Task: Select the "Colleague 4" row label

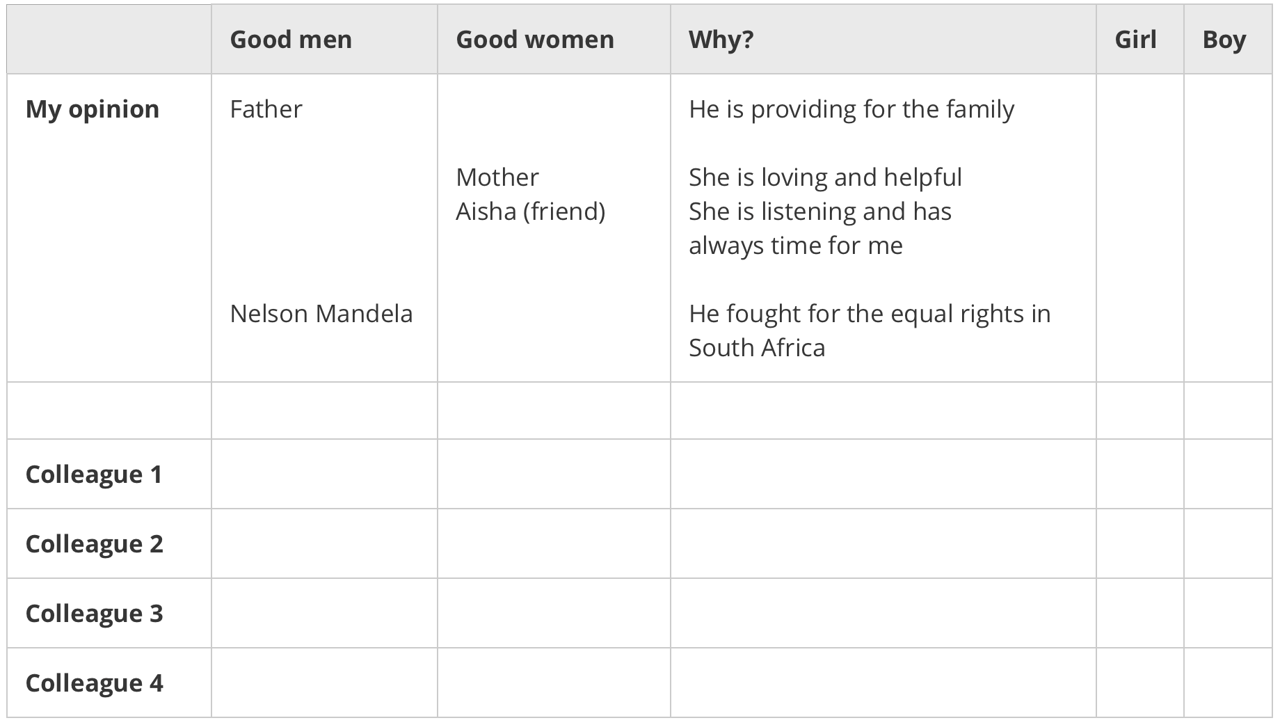Action: [94, 683]
